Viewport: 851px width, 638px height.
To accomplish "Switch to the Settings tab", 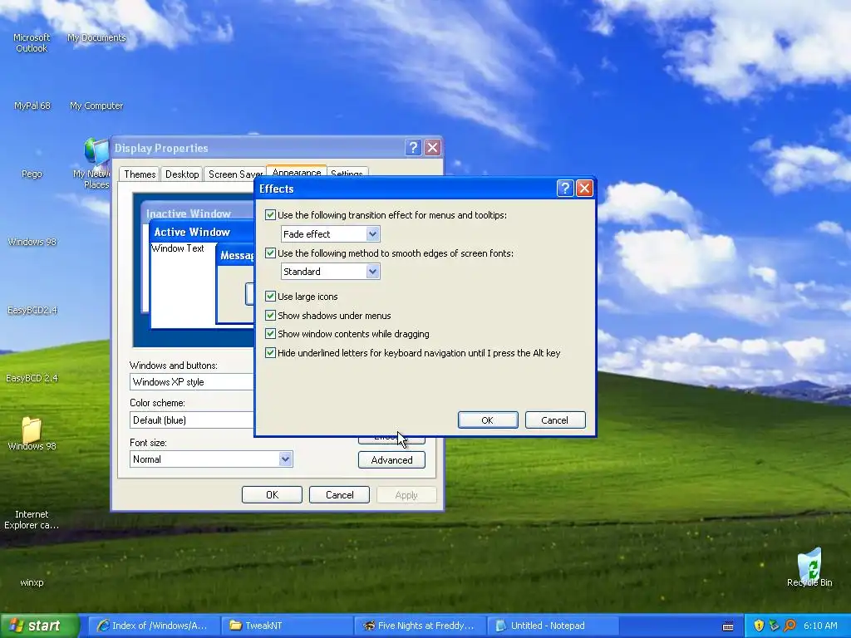I will 347,173.
